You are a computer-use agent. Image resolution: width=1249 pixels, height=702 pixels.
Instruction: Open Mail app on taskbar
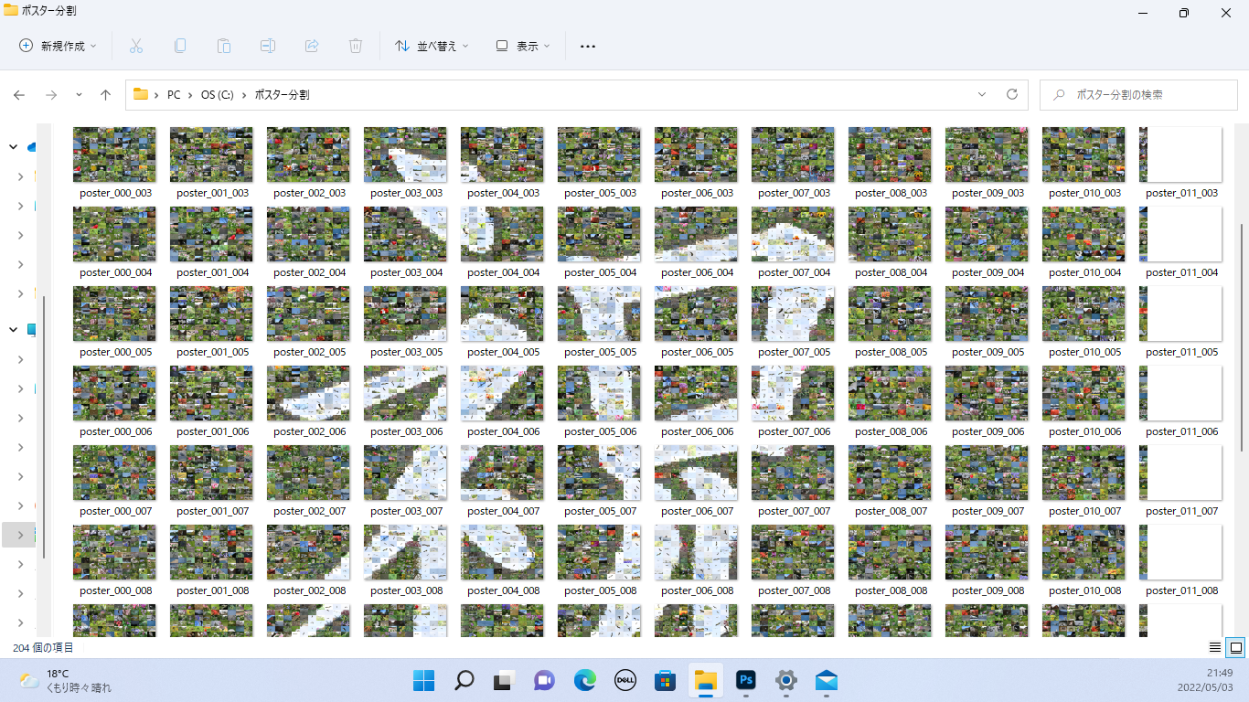click(x=827, y=680)
